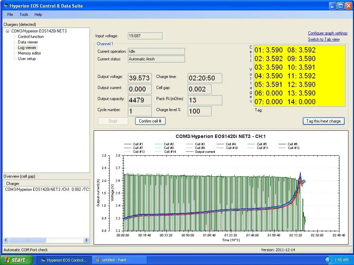This screenshot has height=265, width=354.
Task: Click the Overview list right scroll arrow
Action: click(x=86, y=240)
